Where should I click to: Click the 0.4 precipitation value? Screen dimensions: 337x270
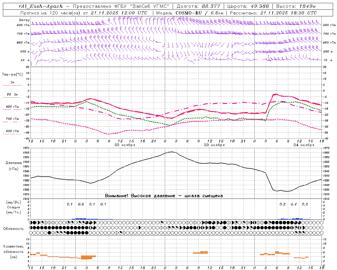294,204
